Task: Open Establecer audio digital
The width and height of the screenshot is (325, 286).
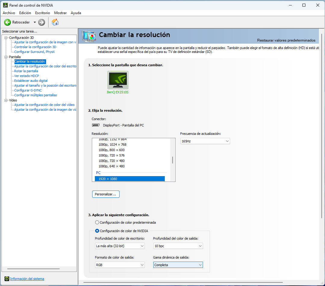Action: (31, 81)
